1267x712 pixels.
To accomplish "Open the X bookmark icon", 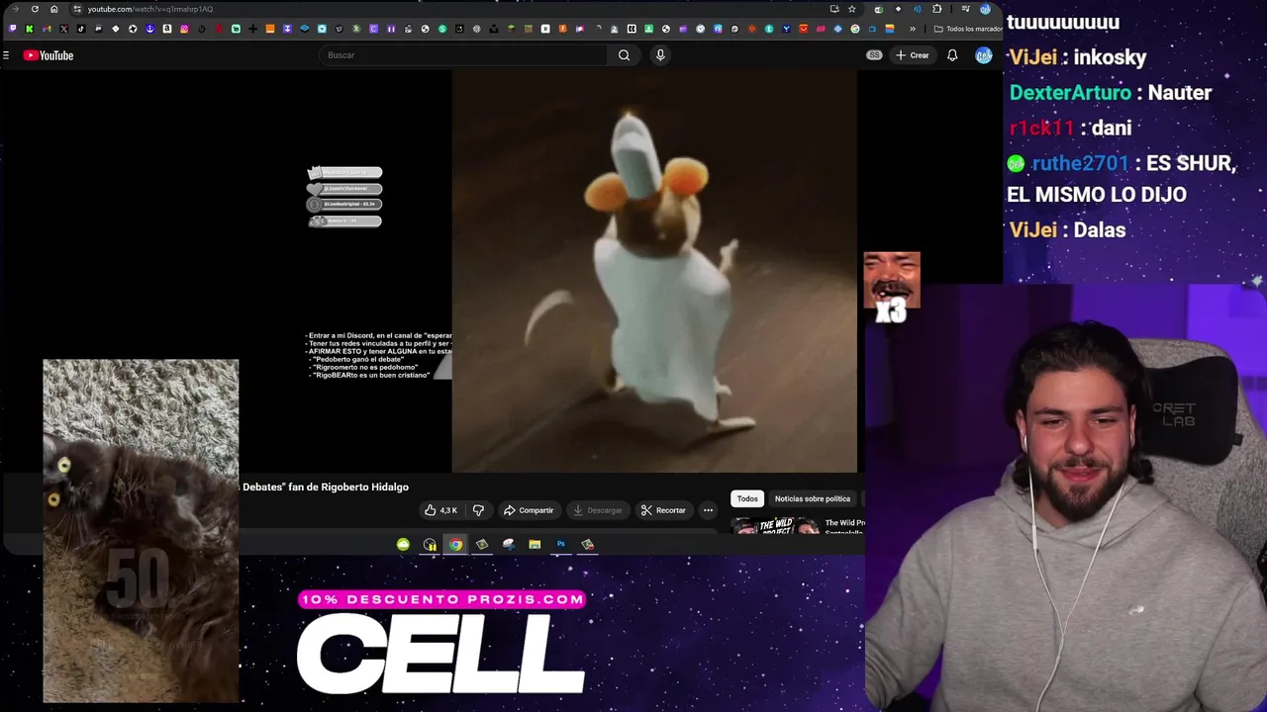I will (x=63, y=29).
